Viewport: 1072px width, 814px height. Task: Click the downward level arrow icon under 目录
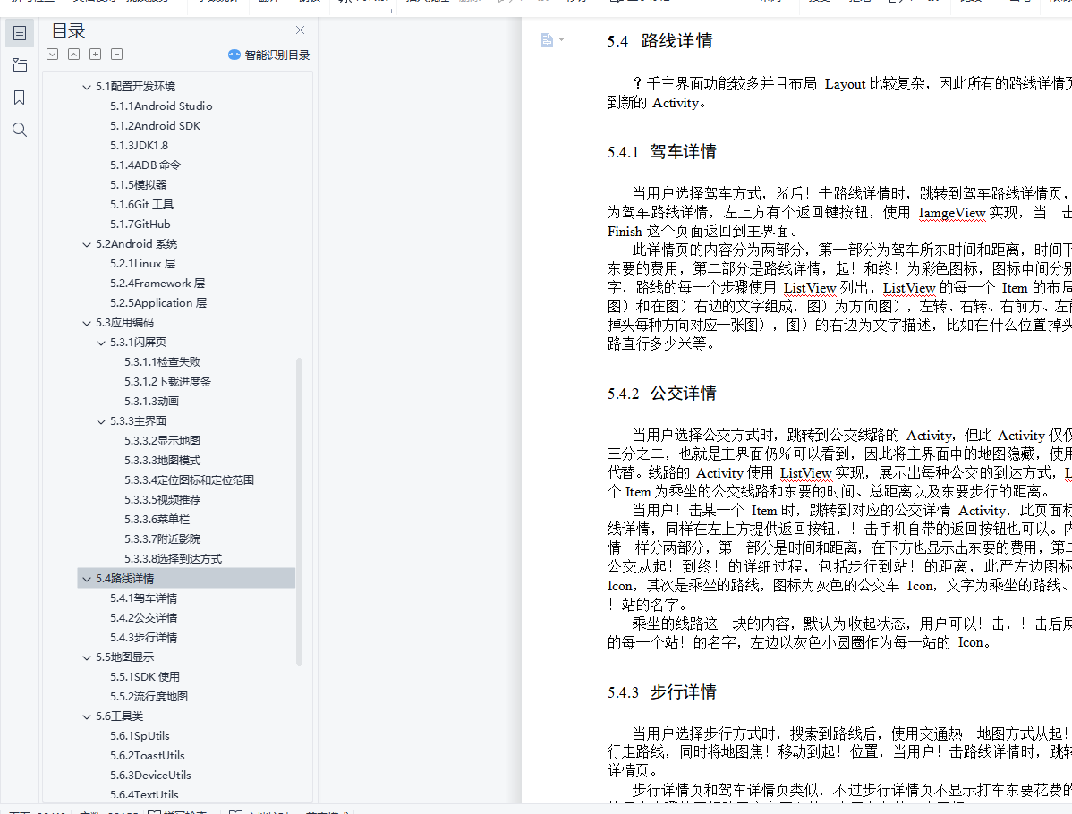tap(53, 54)
